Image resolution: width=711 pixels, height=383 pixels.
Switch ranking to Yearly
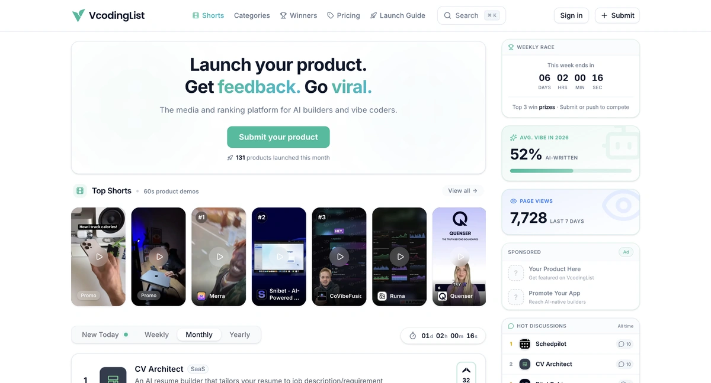240,335
